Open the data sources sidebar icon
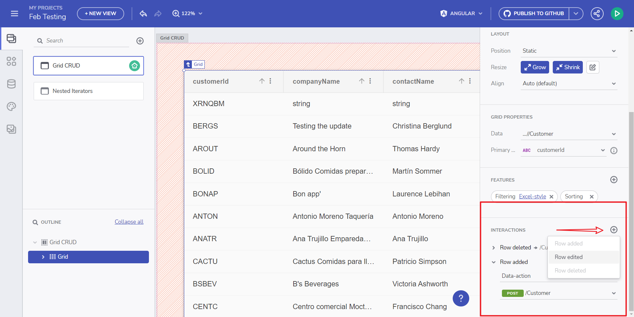The height and width of the screenshot is (317, 634). pos(12,84)
